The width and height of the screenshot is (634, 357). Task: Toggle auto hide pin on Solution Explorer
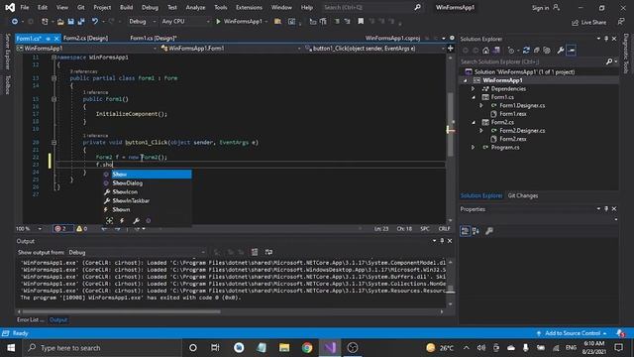(606, 39)
